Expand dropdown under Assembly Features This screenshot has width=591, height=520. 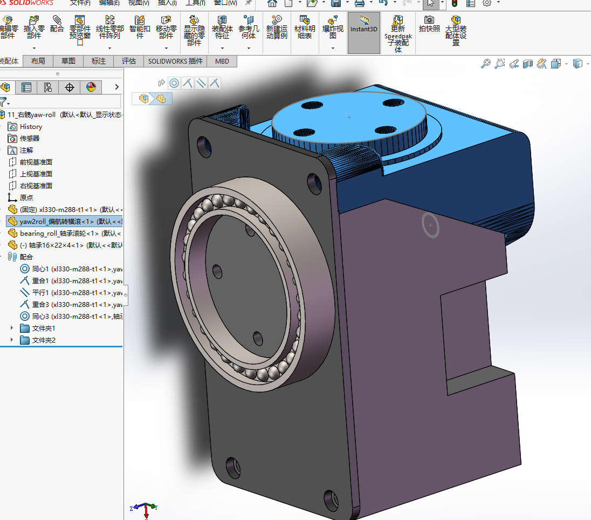click(222, 48)
